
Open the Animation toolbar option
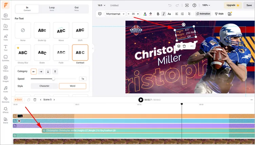[x=203, y=14]
